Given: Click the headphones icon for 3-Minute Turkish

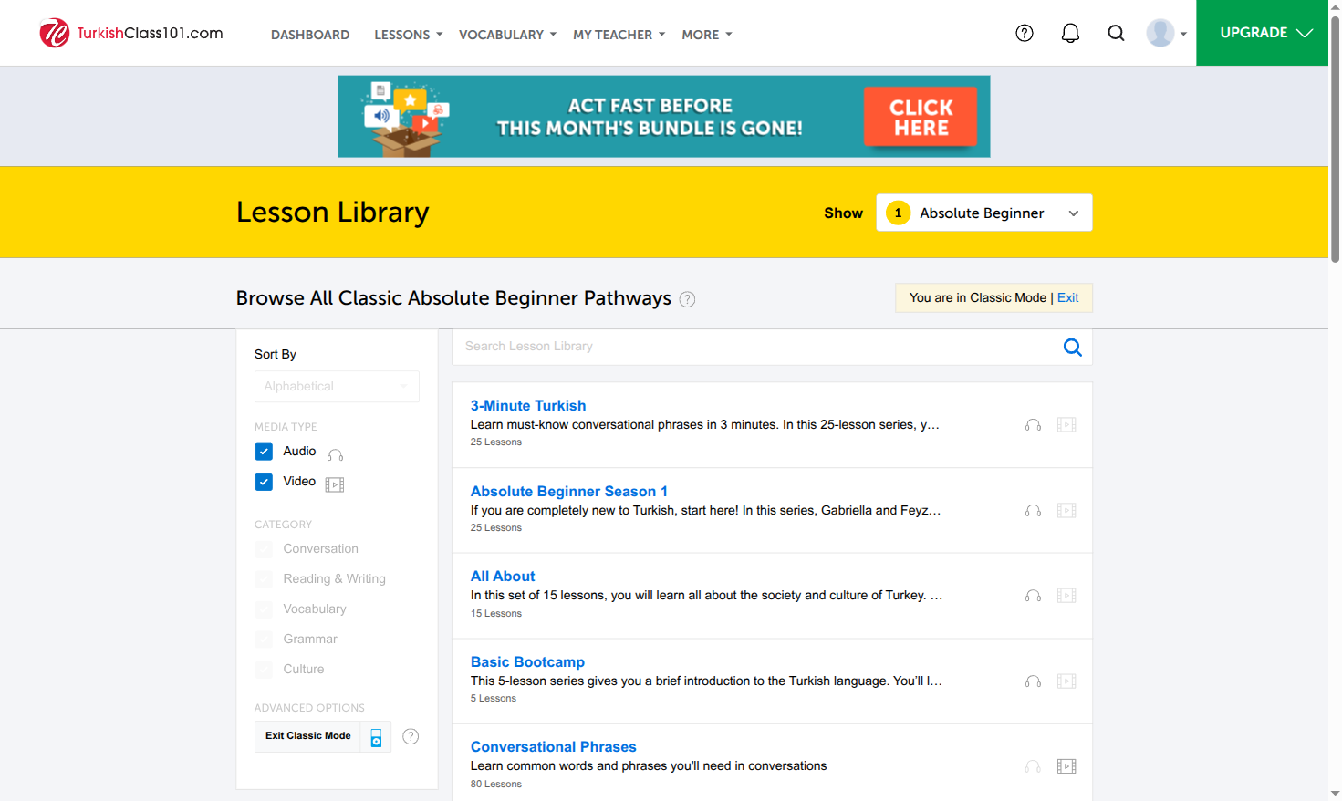Looking at the screenshot, I should click(1033, 425).
